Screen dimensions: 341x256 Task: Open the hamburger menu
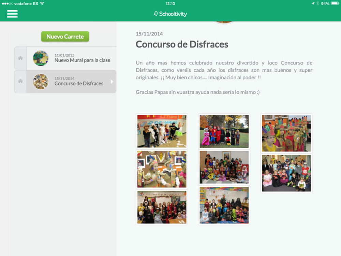[x=12, y=14]
